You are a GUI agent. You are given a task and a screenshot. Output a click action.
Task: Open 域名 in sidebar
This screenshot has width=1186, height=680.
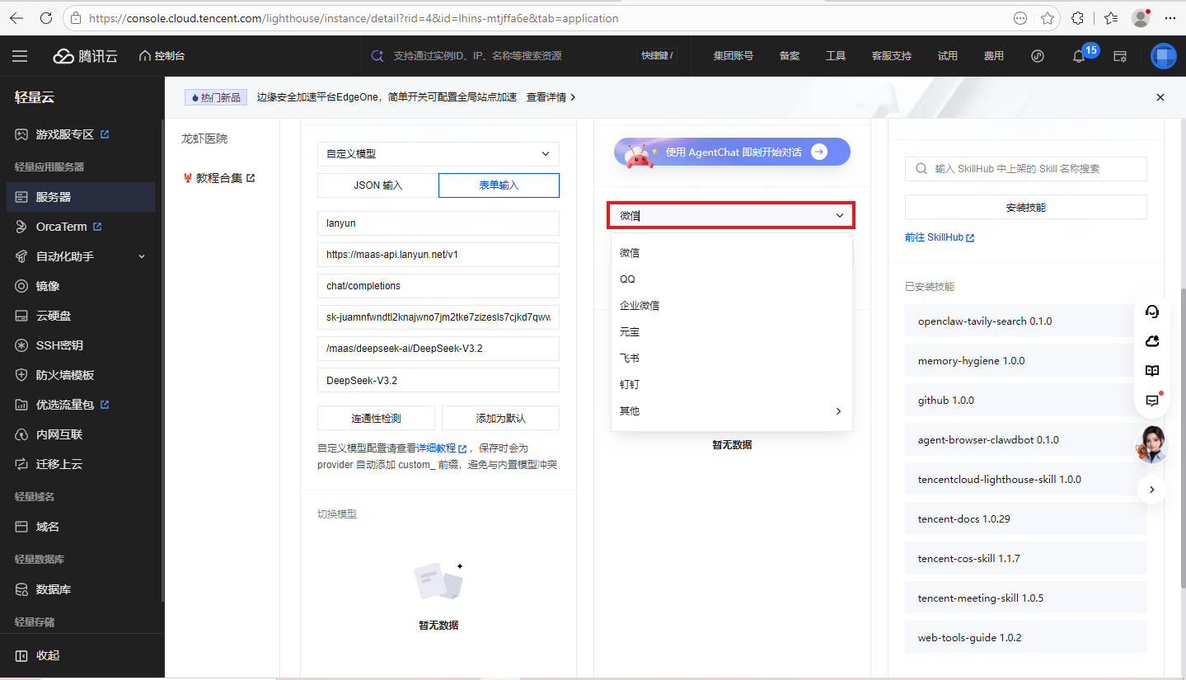tap(81, 527)
